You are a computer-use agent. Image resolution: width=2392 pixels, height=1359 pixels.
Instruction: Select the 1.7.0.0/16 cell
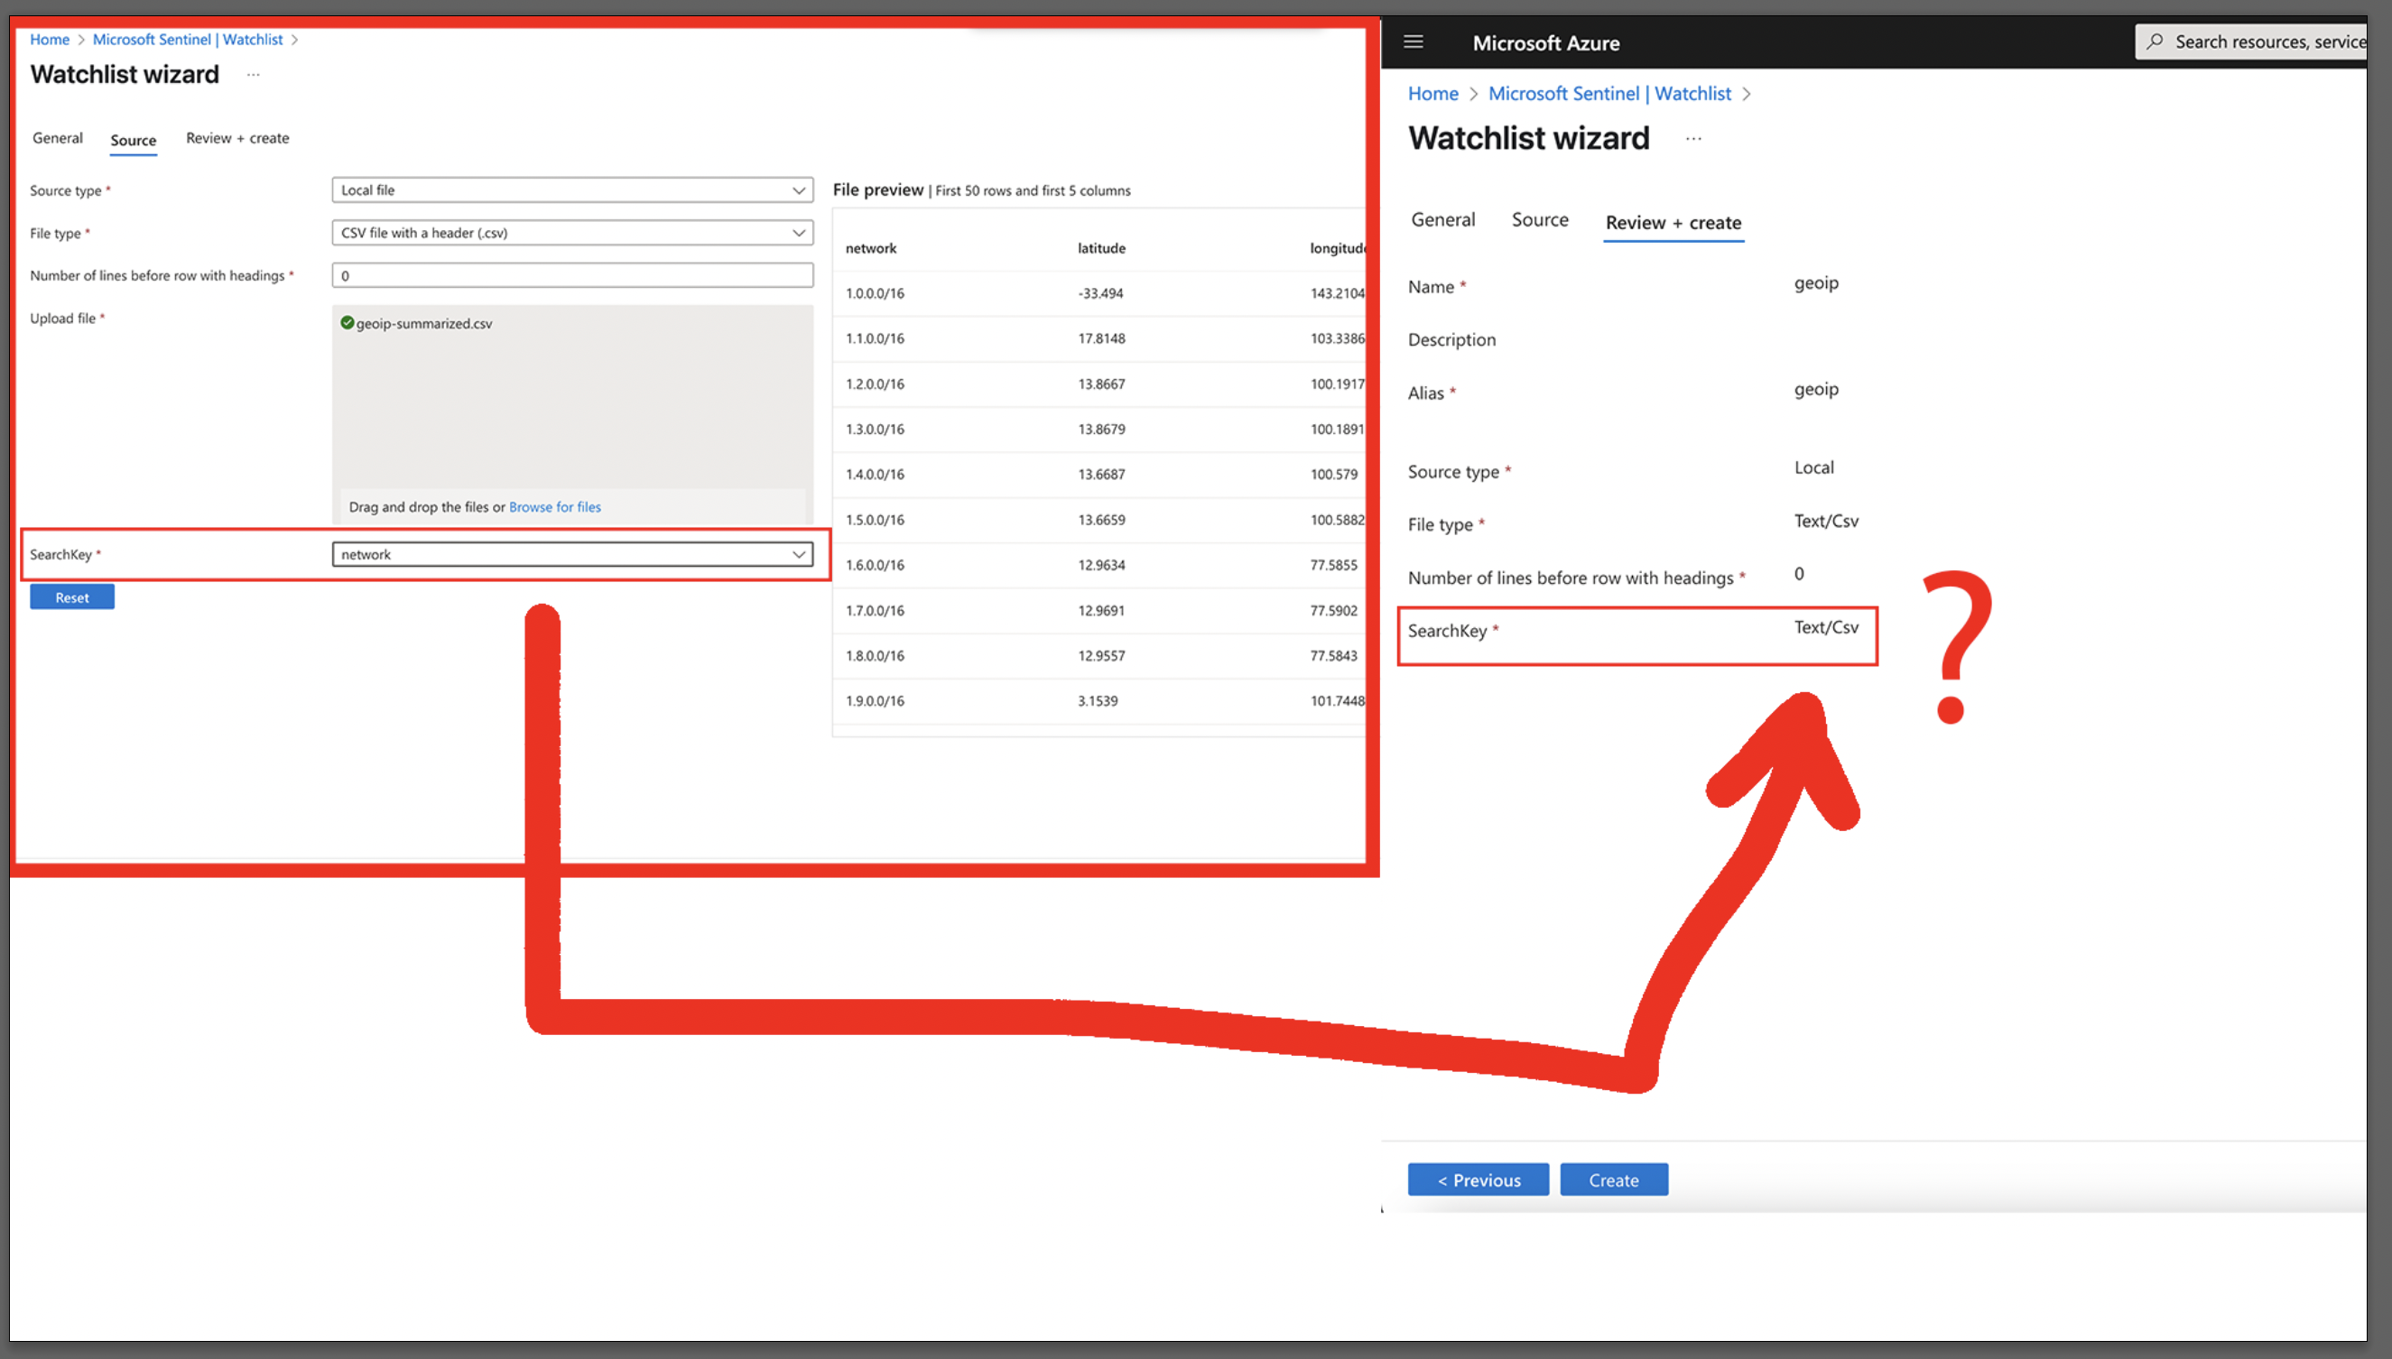(875, 610)
